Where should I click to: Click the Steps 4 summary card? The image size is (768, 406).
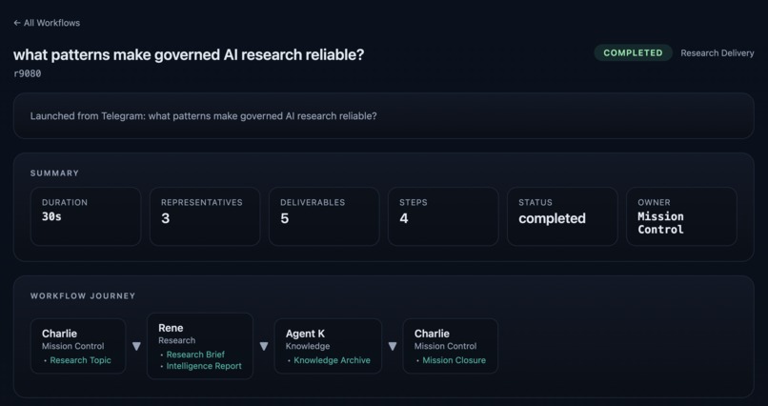[443, 216]
